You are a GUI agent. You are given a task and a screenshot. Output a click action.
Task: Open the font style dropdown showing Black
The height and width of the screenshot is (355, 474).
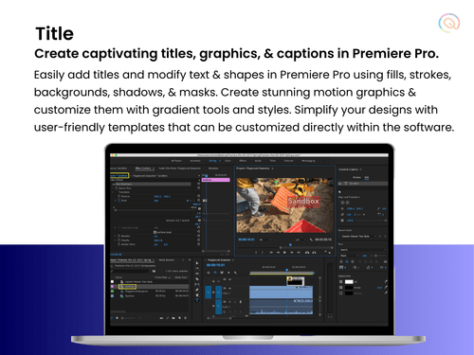coord(349,256)
